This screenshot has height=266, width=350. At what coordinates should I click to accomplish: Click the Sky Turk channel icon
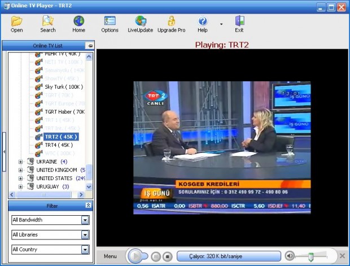(38, 87)
